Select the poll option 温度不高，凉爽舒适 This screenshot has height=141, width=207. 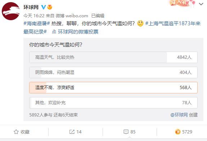coord(113,88)
